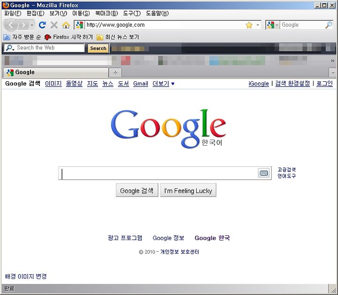Click the 로그인 link
The image size is (338, 295).
pyautogui.click(x=324, y=84)
